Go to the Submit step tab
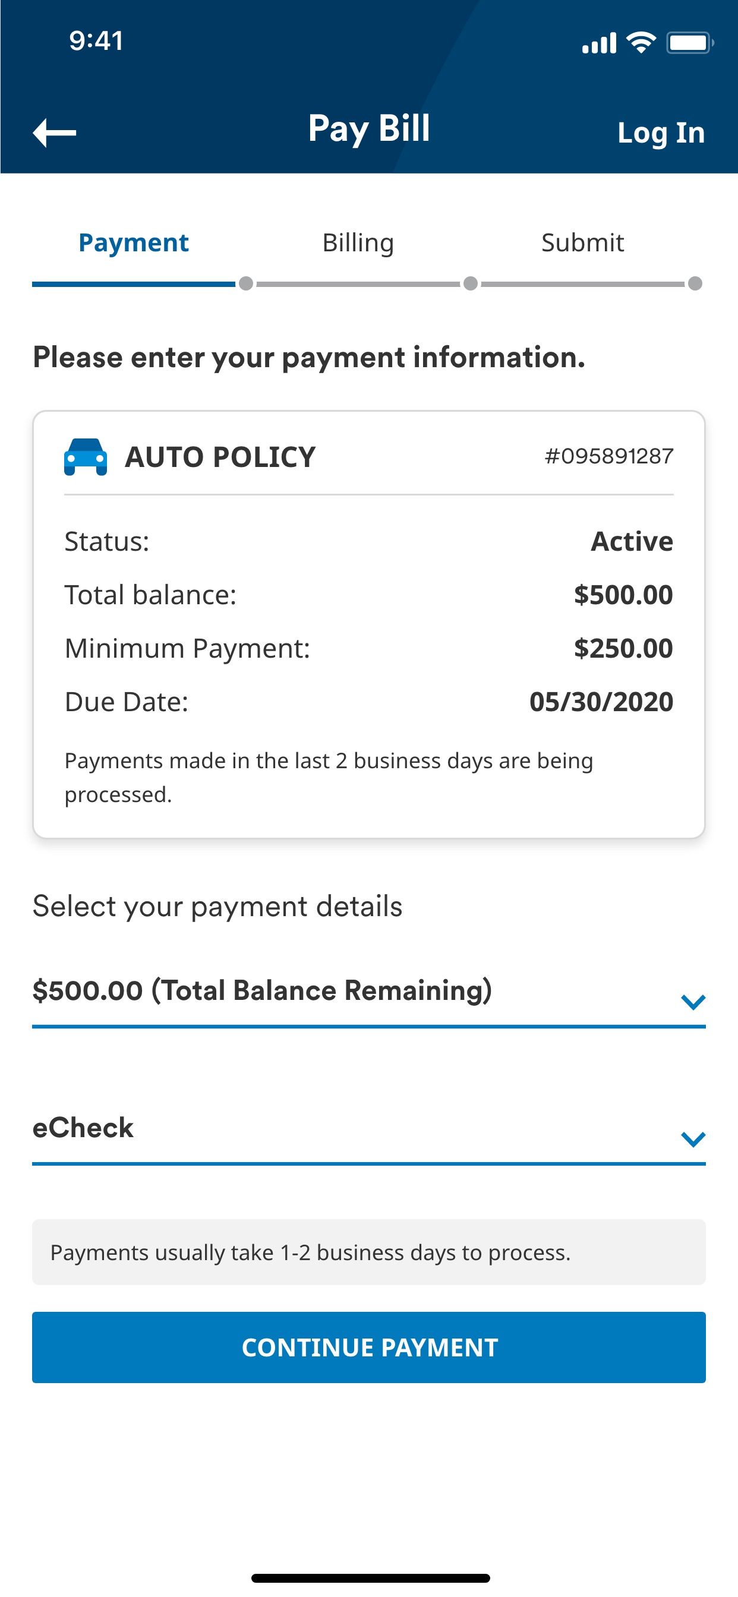 582,242
